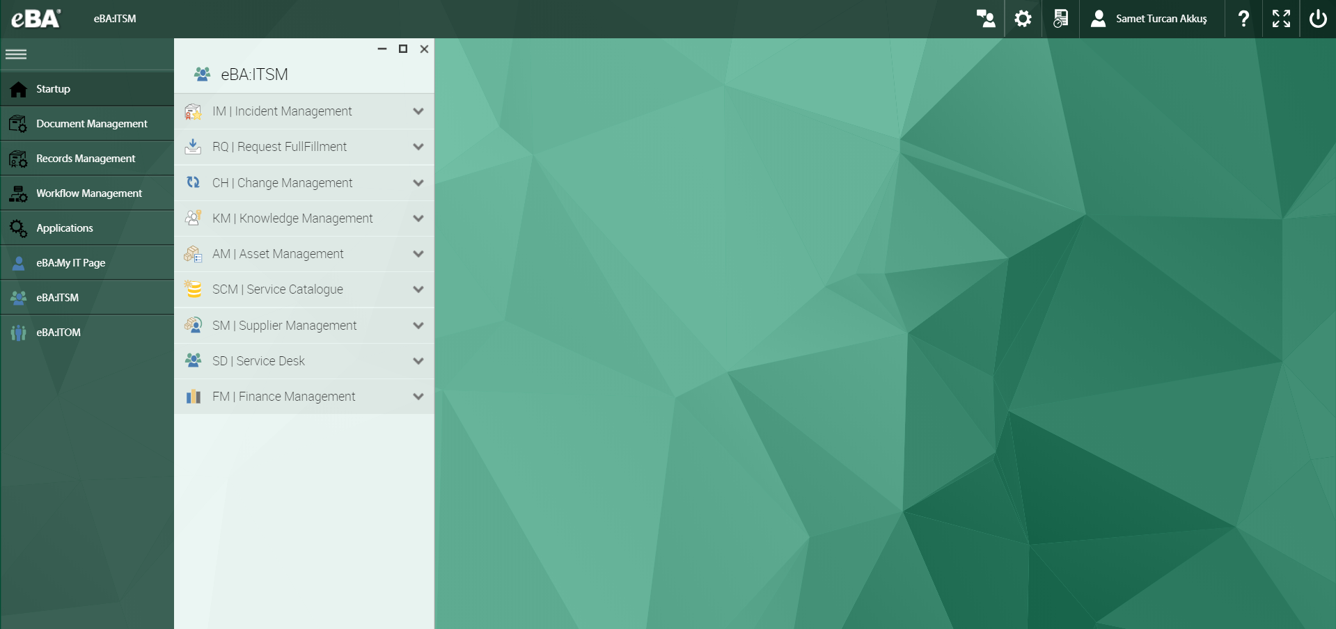The height and width of the screenshot is (629, 1336).
Task: Open Document Management menu item
Action: (x=87, y=124)
